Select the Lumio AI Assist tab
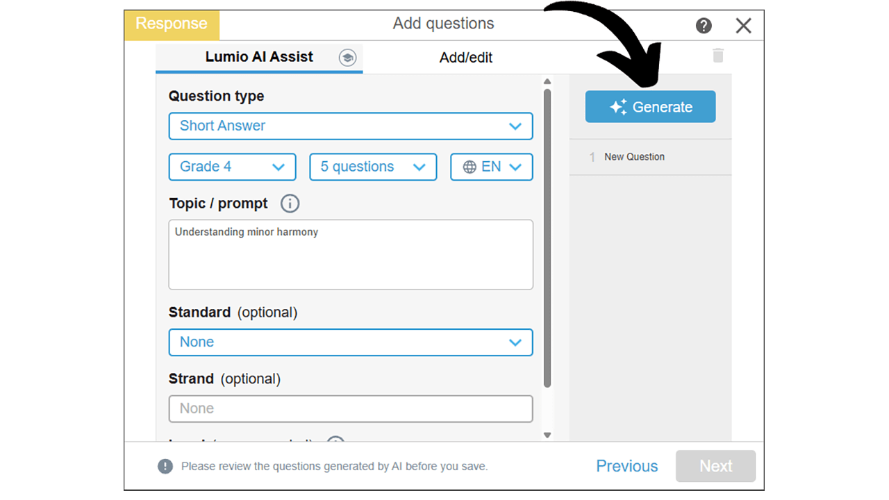Viewport: 889px width, 500px height. pyautogui.click(x=258, y=58)
